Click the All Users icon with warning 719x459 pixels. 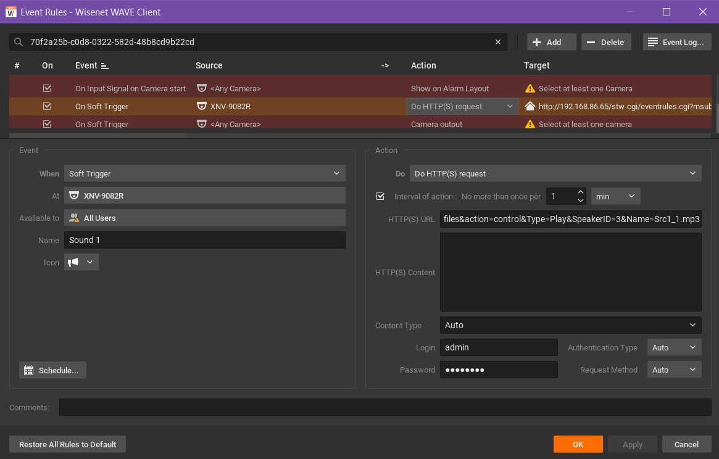point(74,218)
